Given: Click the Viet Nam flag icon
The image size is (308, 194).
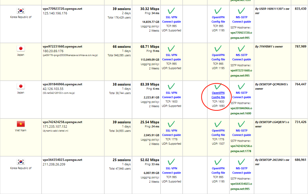Looking at the screenshot, I should [21, 124].
